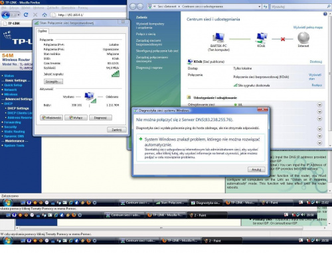
Task: Open the address bar path dropdown arrow
Action: (260, 7)
